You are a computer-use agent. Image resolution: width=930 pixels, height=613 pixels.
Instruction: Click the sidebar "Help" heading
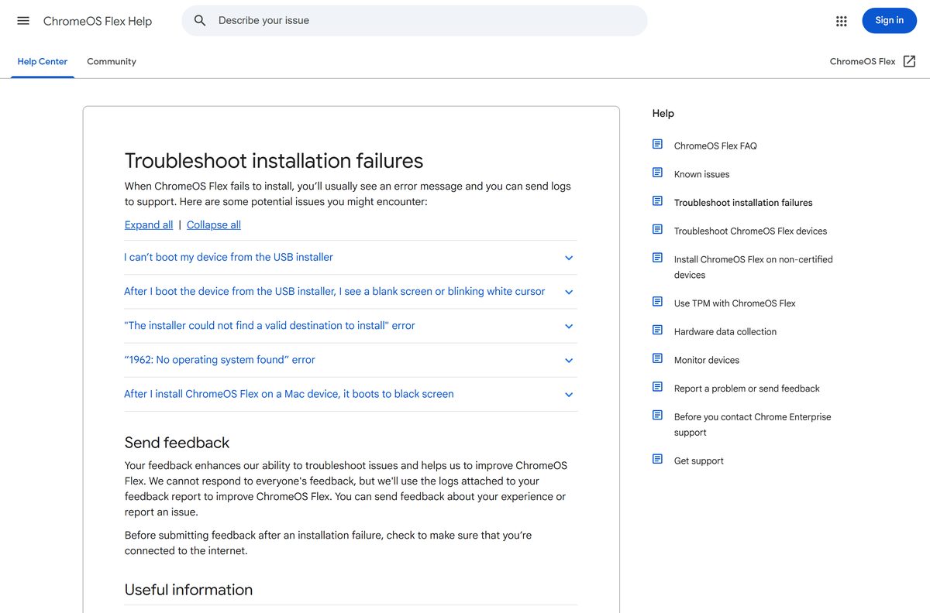click(x=663, y=113)
